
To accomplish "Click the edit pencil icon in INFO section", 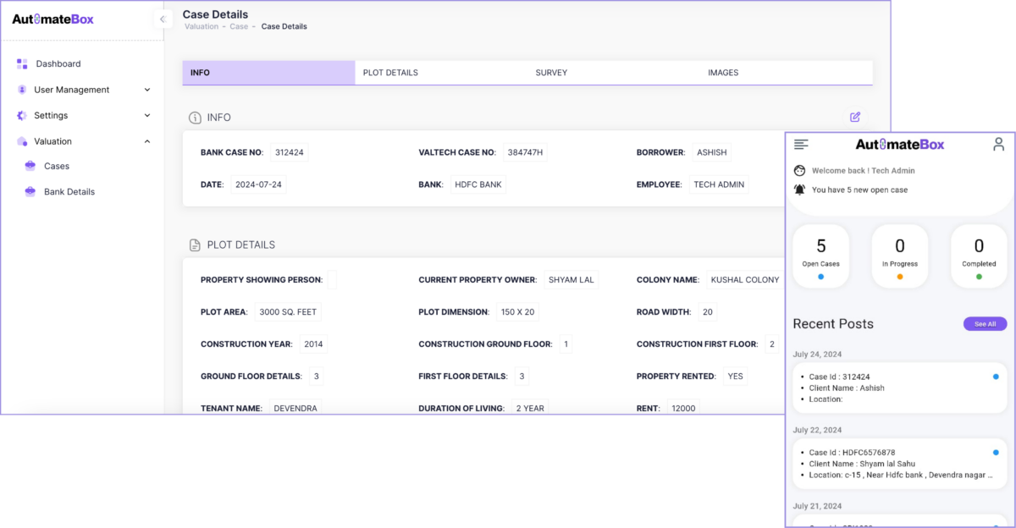I will tap(855, 117).
